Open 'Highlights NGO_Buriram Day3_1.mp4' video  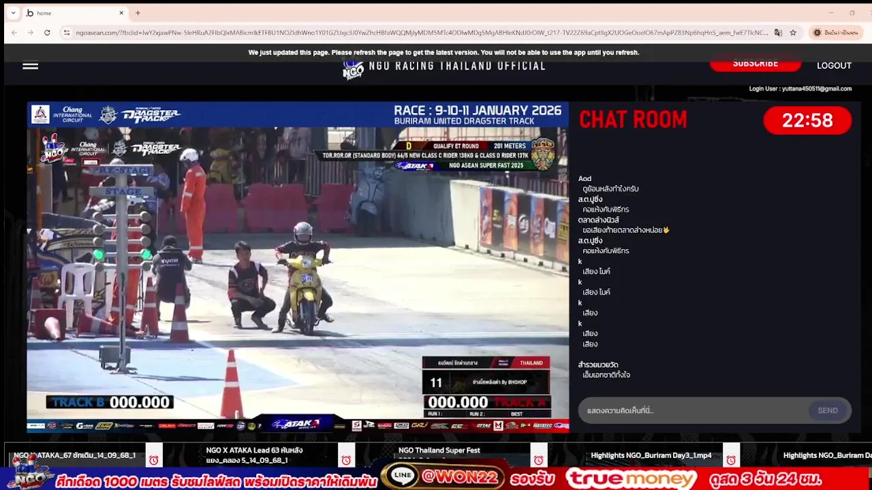coord(651,455)
